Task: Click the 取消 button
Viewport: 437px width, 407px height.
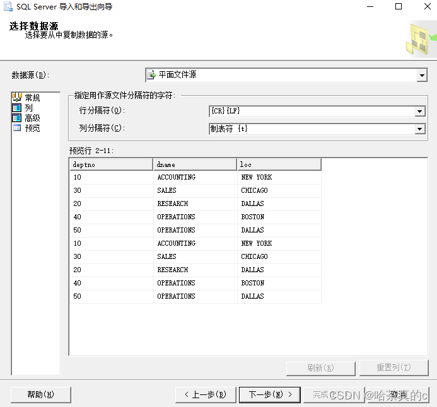Action: pos(398,394)
